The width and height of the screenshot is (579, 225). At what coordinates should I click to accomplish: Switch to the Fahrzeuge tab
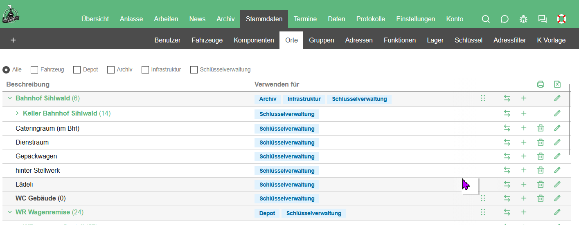pos(207,40)
